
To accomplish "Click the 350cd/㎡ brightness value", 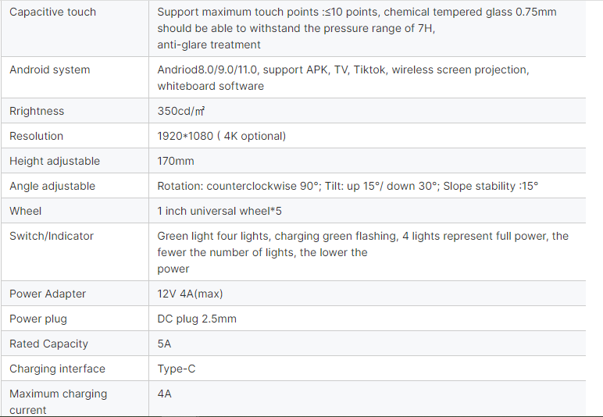I will pos(181,112).
